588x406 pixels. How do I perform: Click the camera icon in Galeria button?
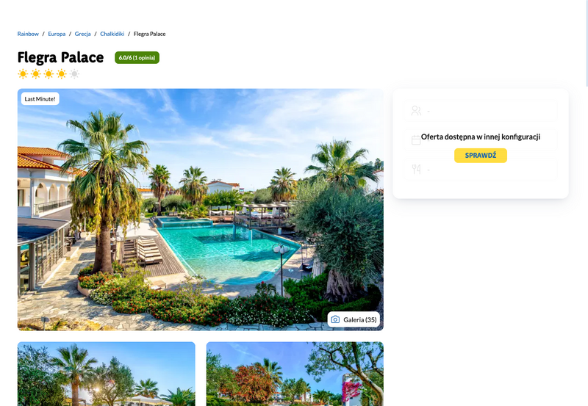[335, 319]
